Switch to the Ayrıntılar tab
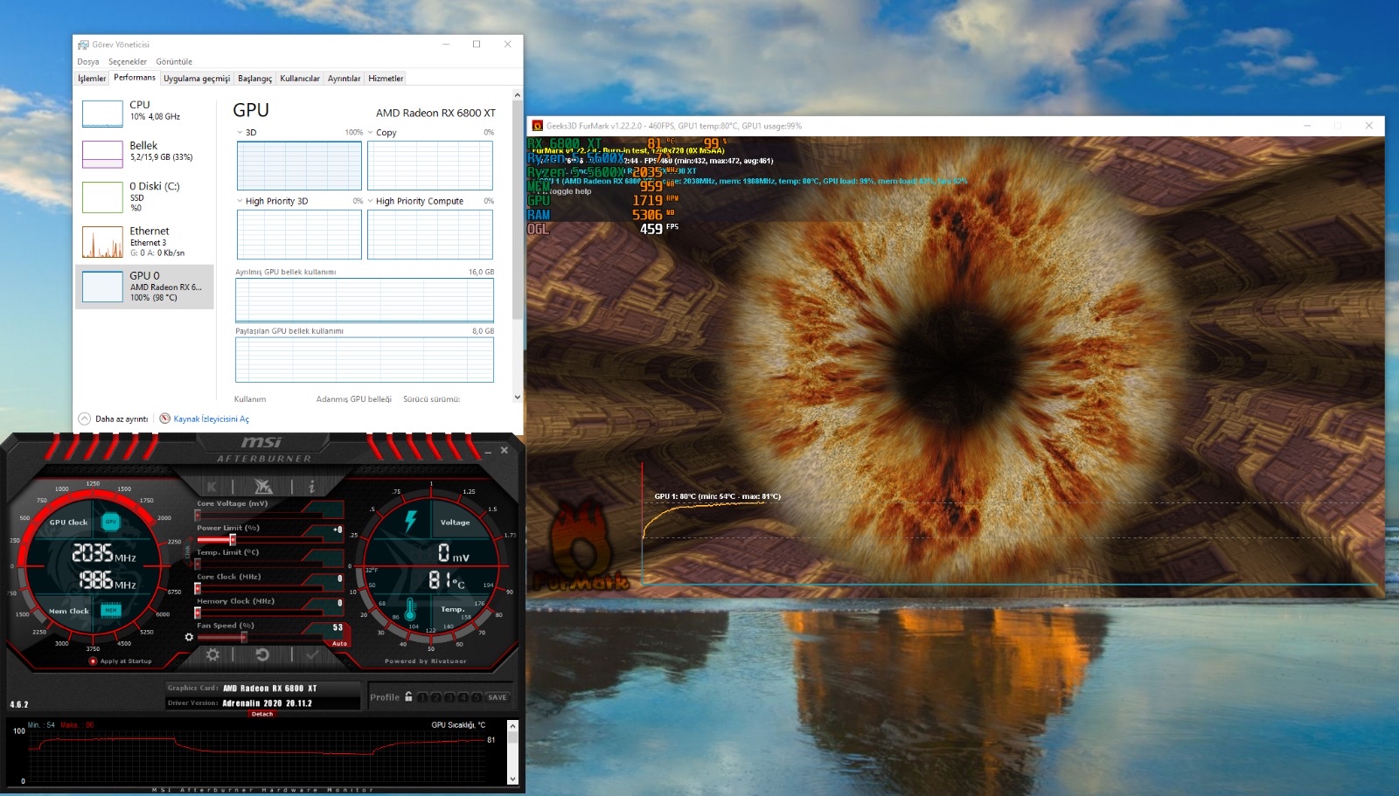 coord(345,79)
